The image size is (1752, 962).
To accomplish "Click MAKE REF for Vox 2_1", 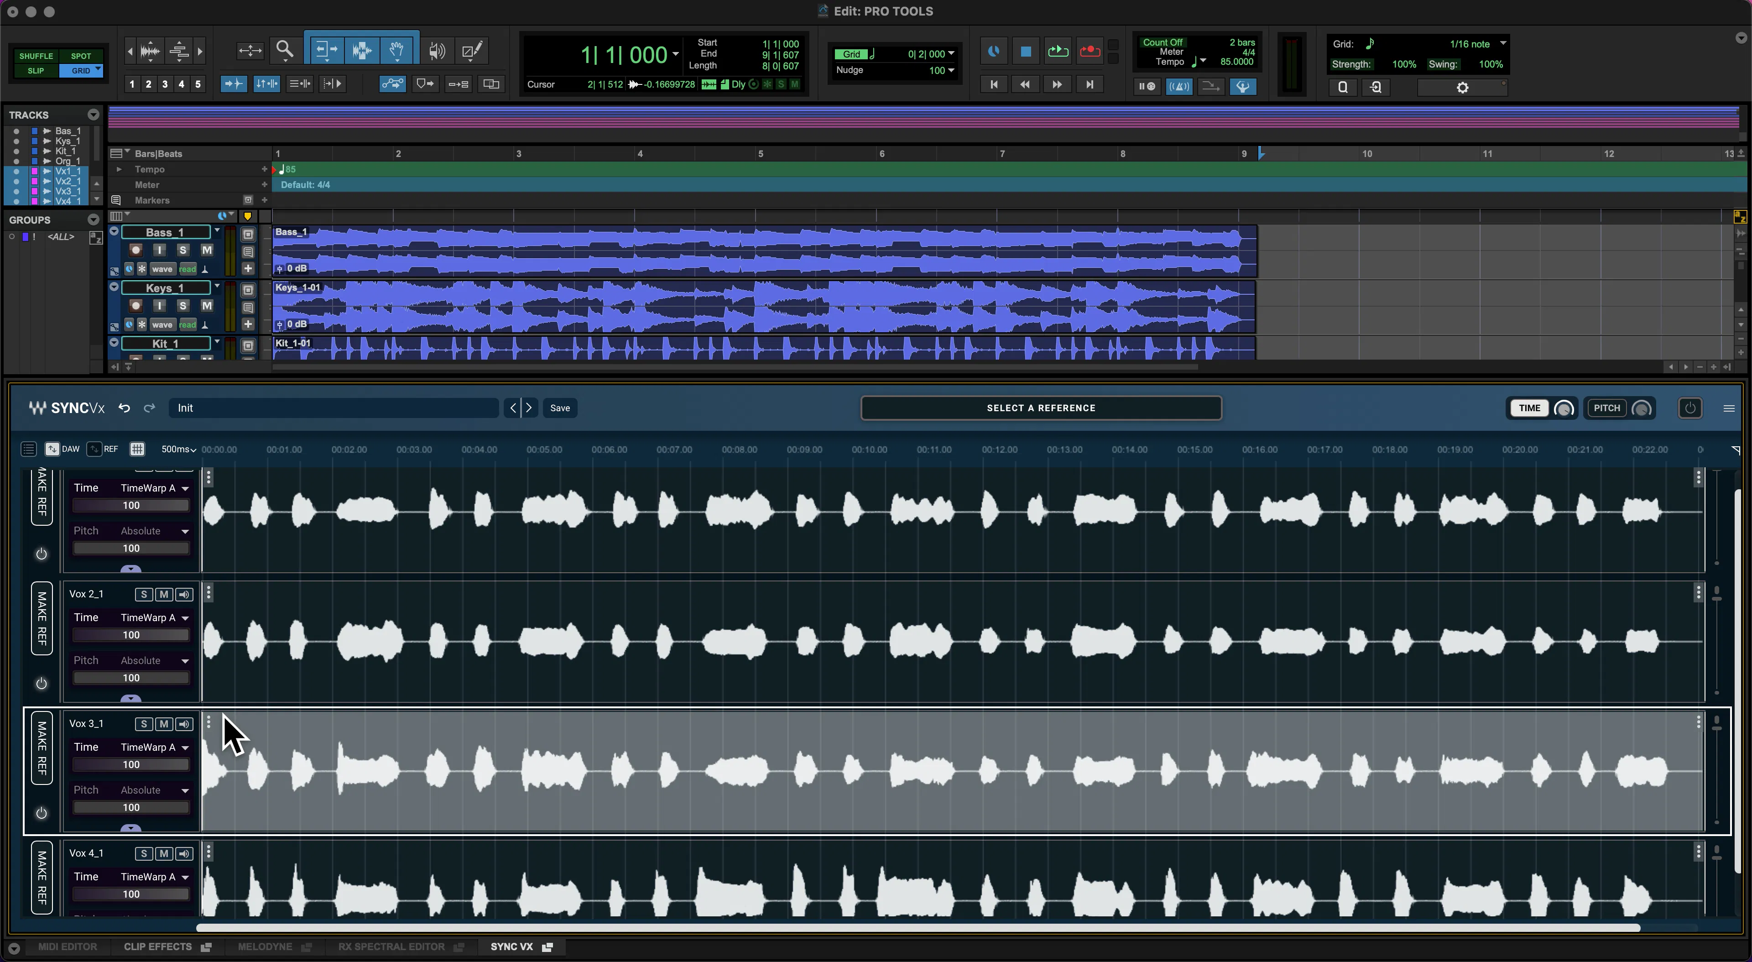I will pos(42,619).
